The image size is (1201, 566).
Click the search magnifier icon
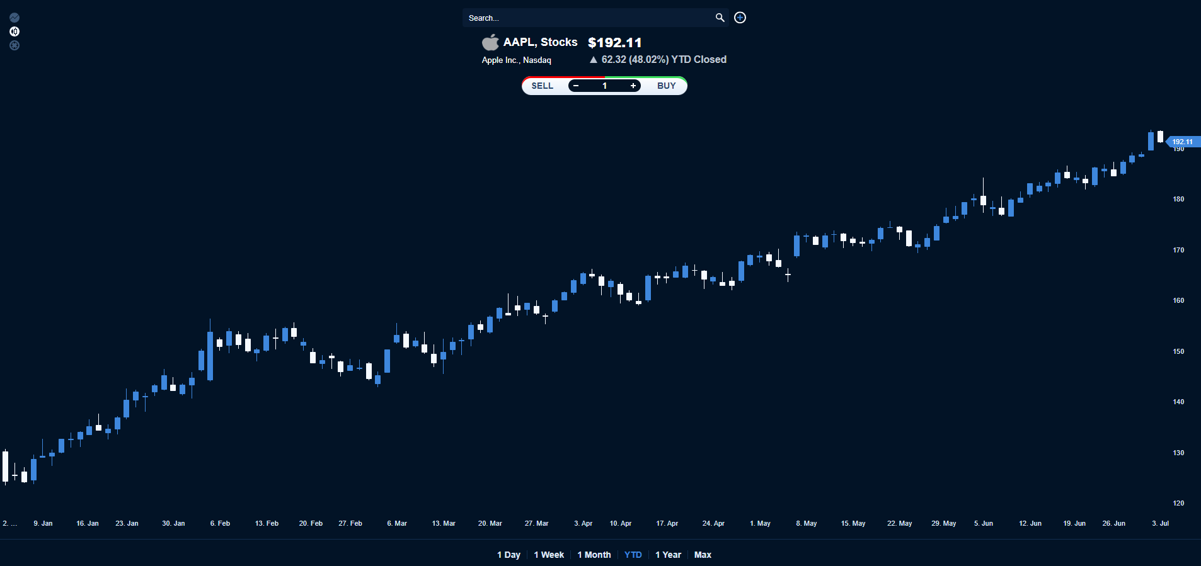(719, 18)
